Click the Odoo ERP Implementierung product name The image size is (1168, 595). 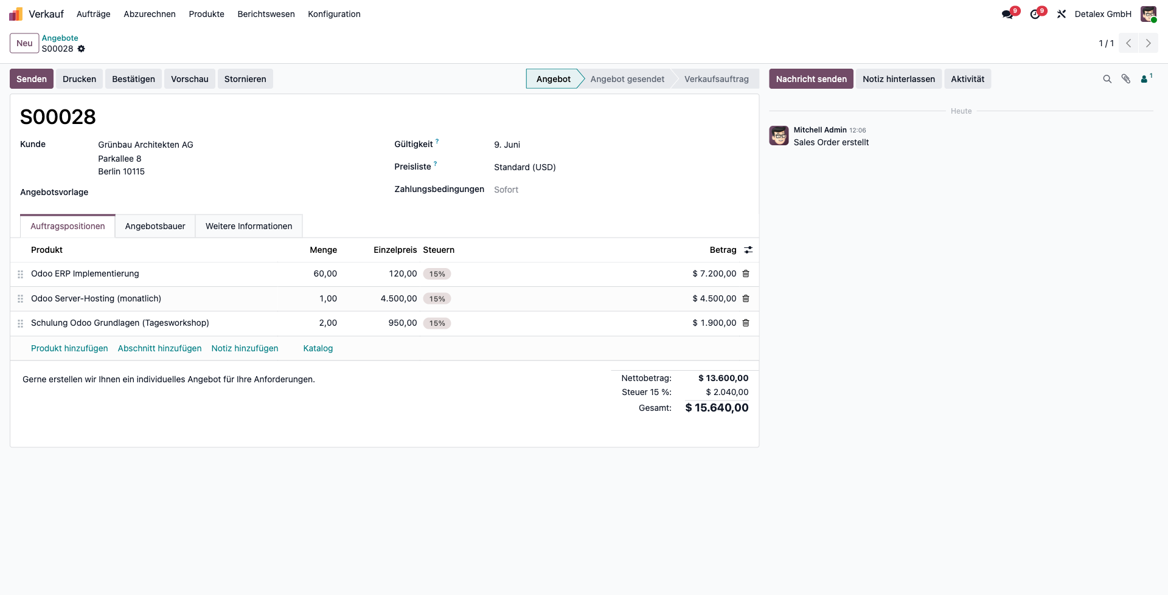coord(85,273)
